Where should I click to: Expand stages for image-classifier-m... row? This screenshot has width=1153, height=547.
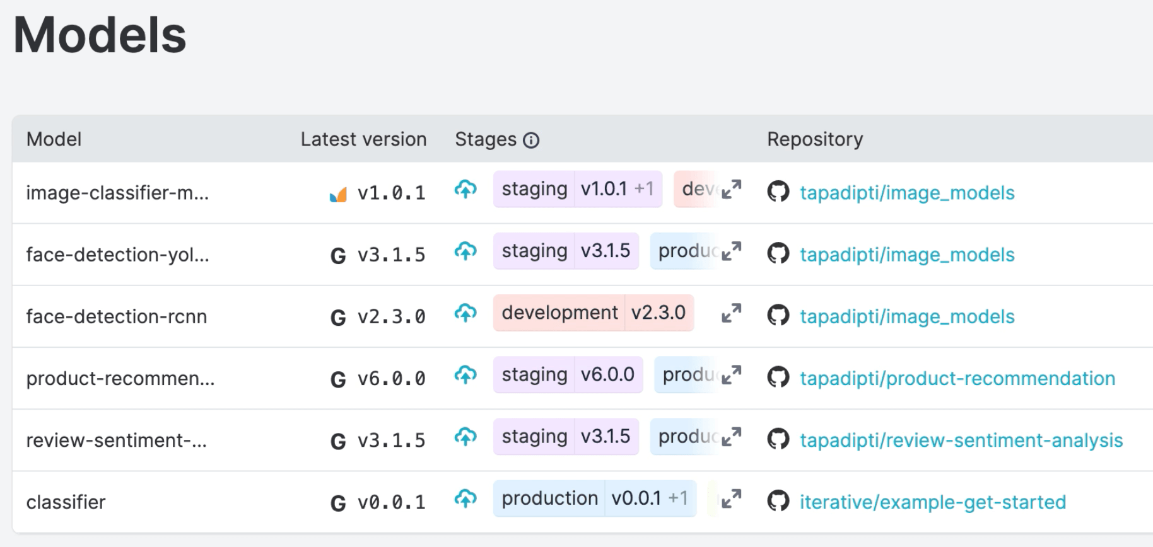(x=731, y=189)
